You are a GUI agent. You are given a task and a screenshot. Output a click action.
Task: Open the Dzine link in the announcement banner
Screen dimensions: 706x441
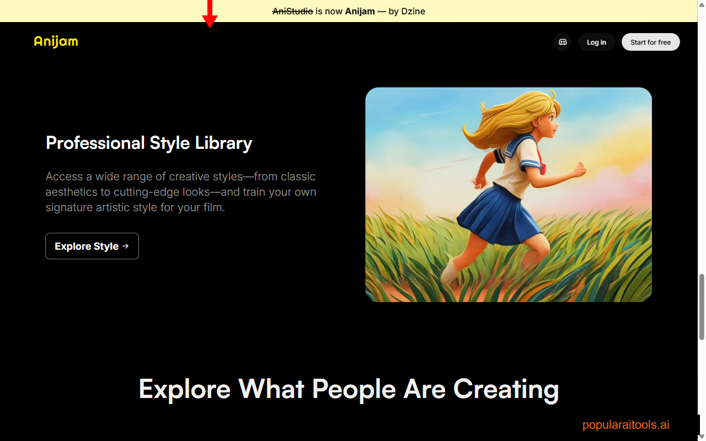(x=413, y=11)
